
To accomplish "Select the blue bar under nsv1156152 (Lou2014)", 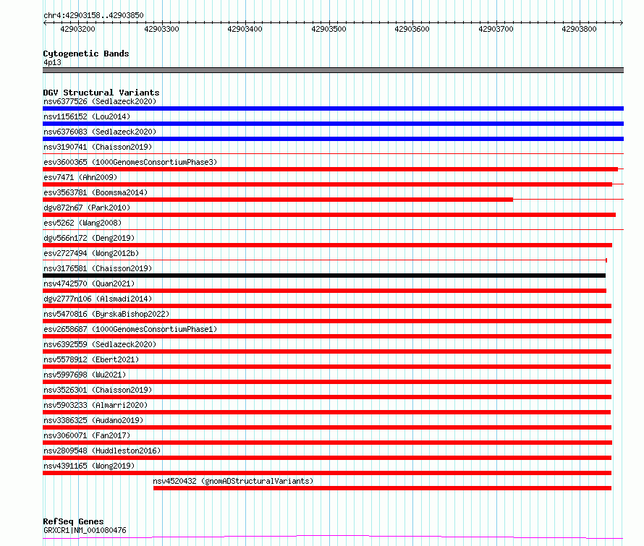I will coord(333,124).
